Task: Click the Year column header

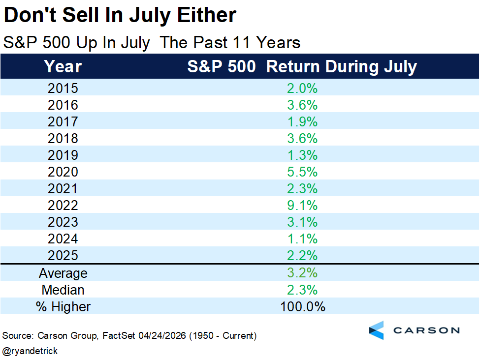Action: [63, 66]
